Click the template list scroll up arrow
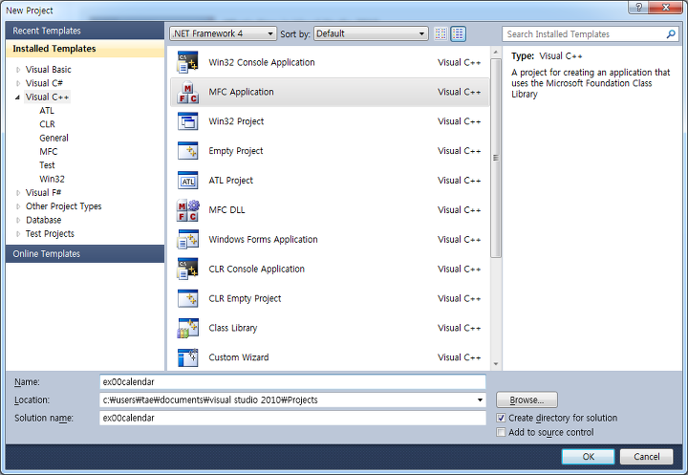Screen dimensions: 688x475 [495, 53]
